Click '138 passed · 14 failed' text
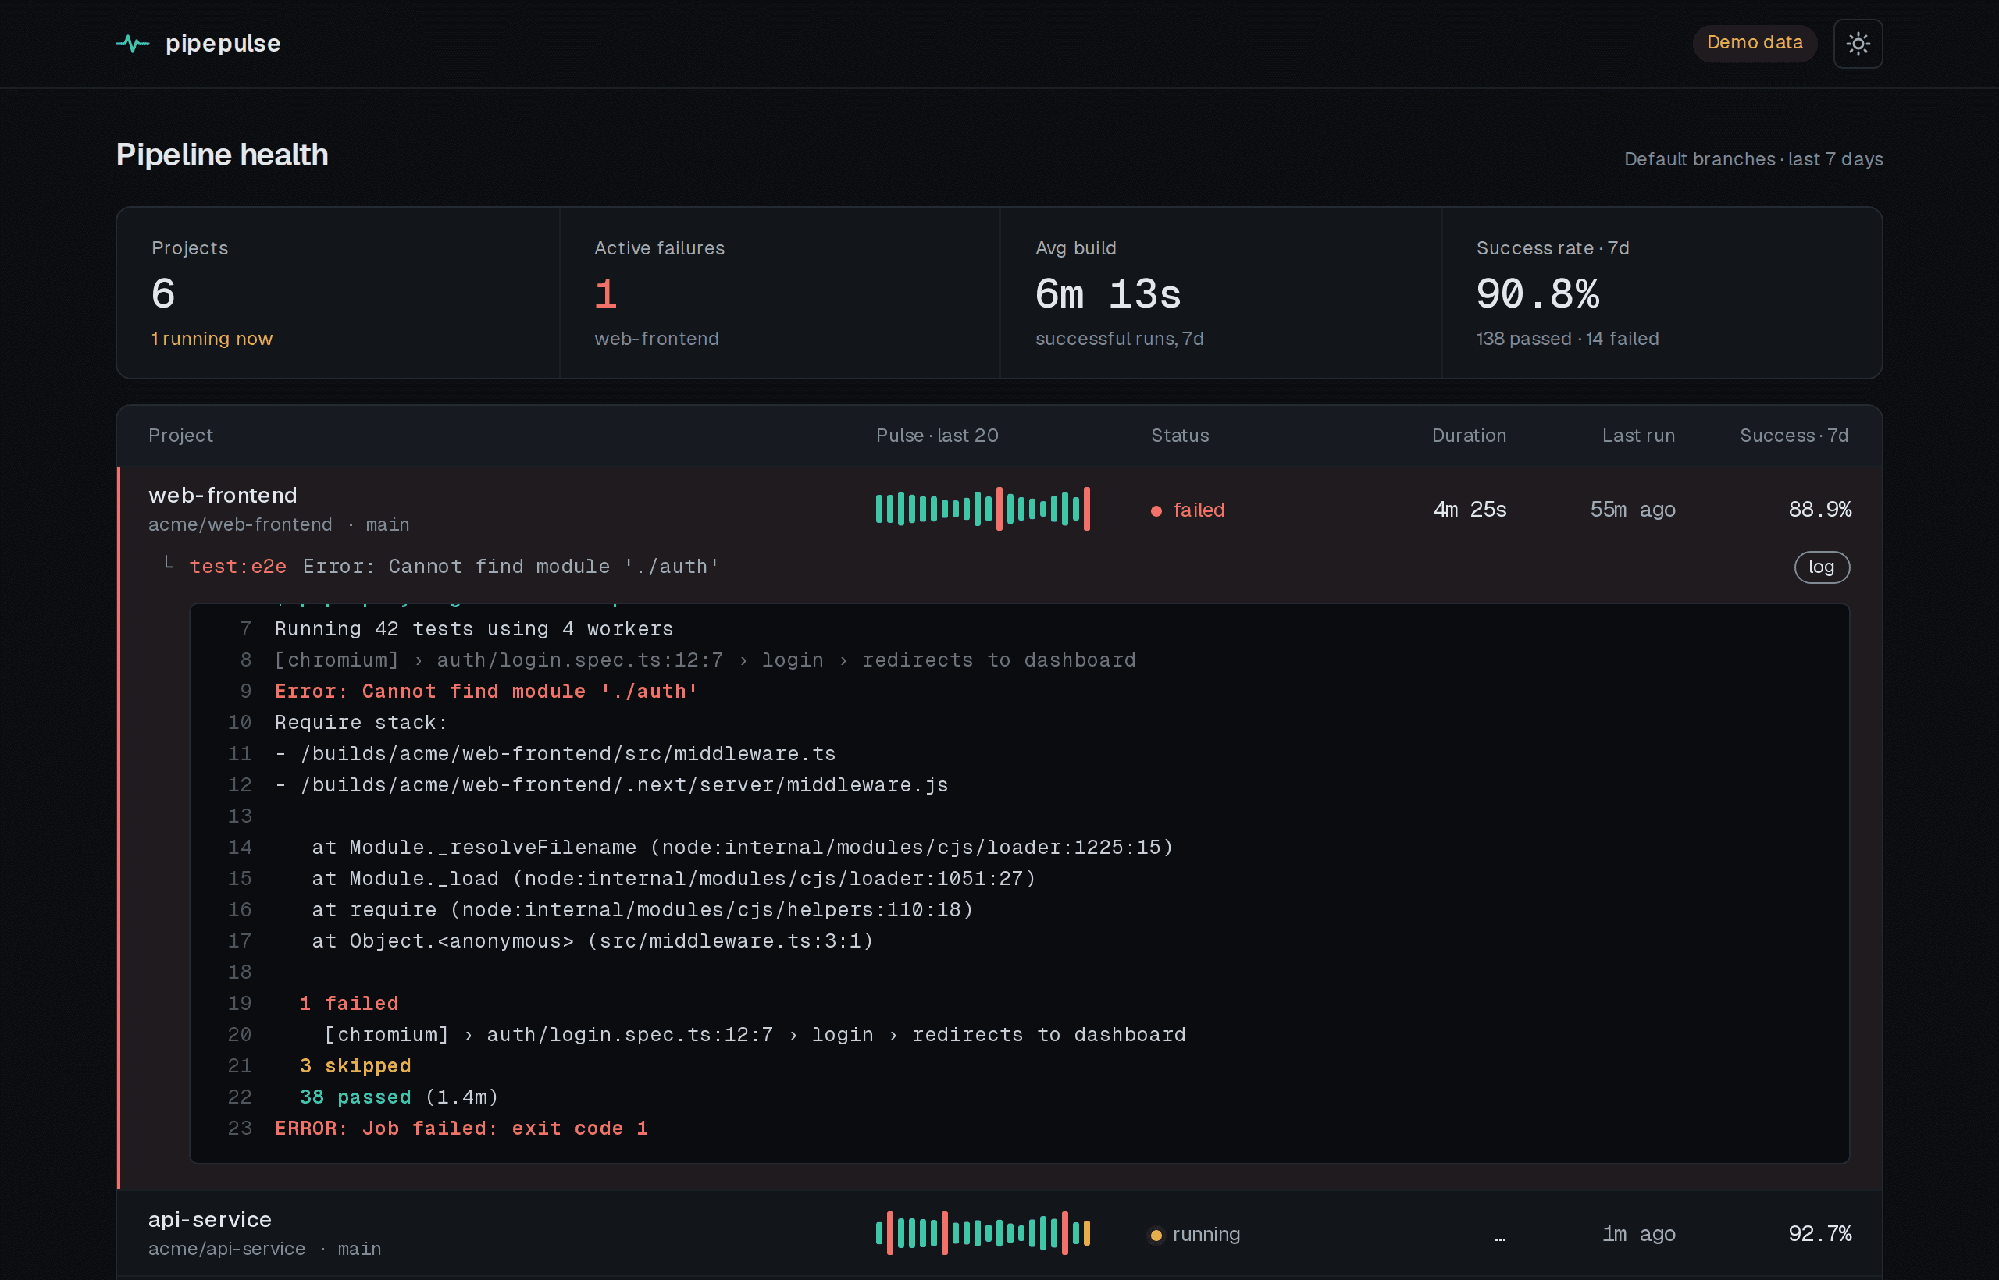Viewport: 1999px width, 1280px height. click(x=1567, y=339)
